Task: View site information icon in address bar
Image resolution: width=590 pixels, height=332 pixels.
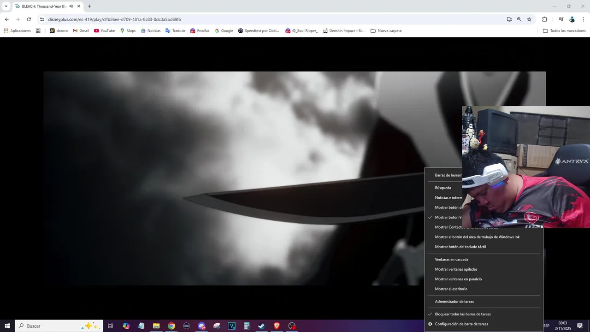Action: tap(42, 19)
